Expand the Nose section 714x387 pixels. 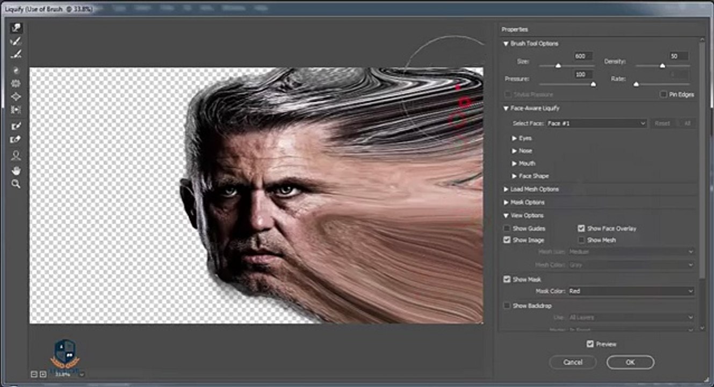coord(515,151)
